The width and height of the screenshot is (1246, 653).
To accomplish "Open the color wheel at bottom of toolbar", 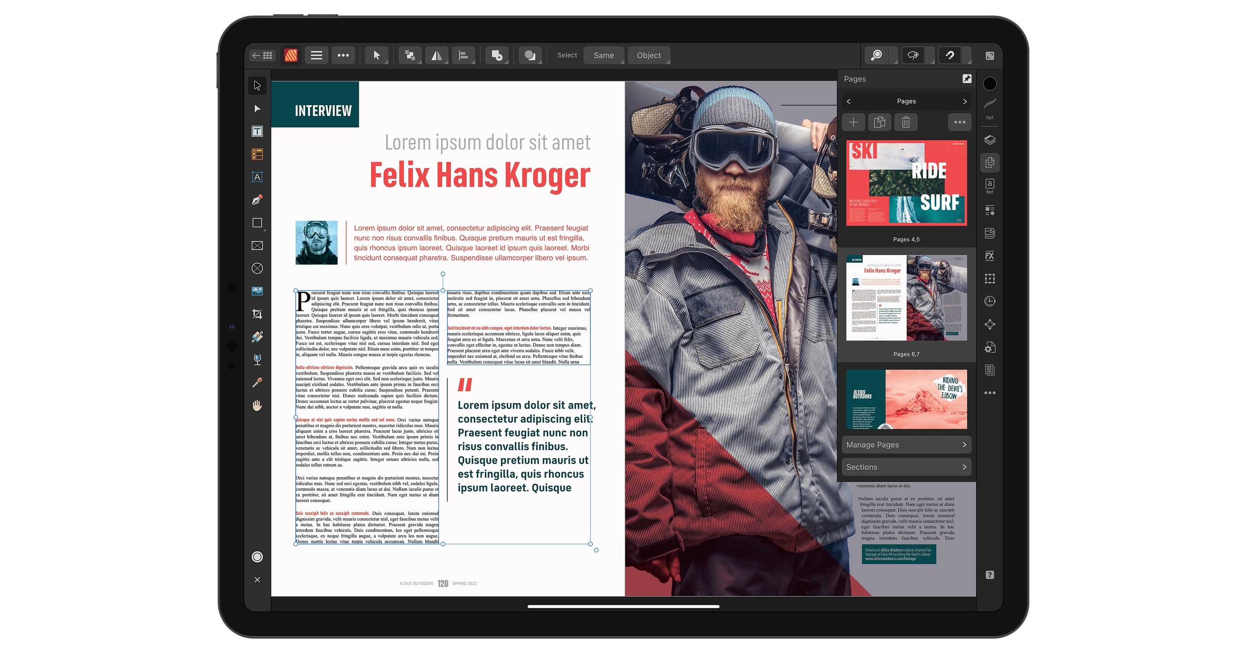I will pyautogui.click(x=257, y=557).
